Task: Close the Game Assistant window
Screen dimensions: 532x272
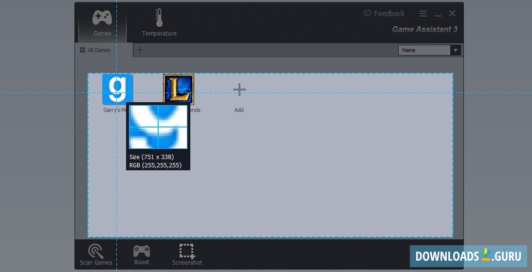Action: (452, 14)
